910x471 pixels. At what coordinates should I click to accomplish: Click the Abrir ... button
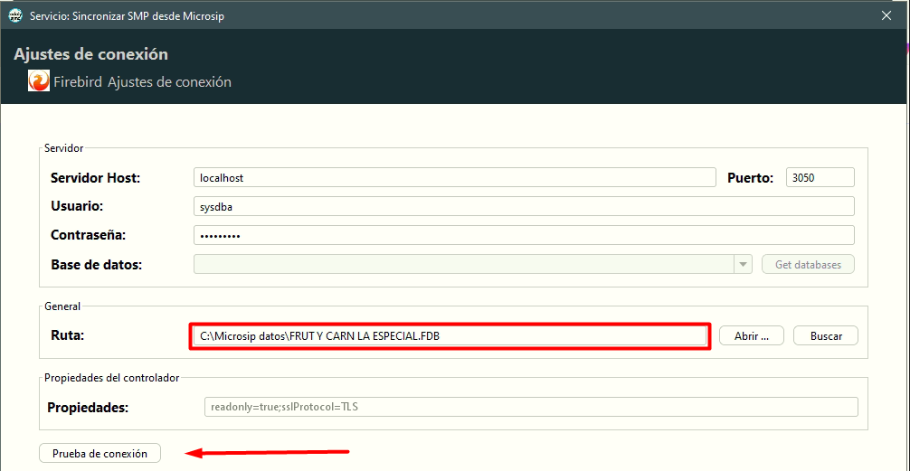click(752, 335)
